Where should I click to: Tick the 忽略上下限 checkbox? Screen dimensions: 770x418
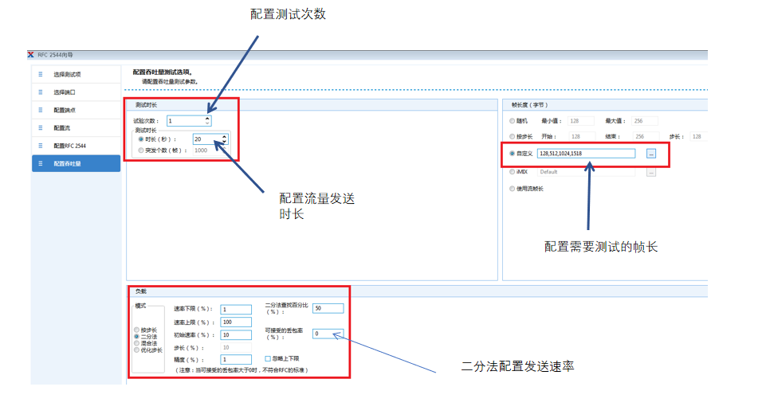268,358
